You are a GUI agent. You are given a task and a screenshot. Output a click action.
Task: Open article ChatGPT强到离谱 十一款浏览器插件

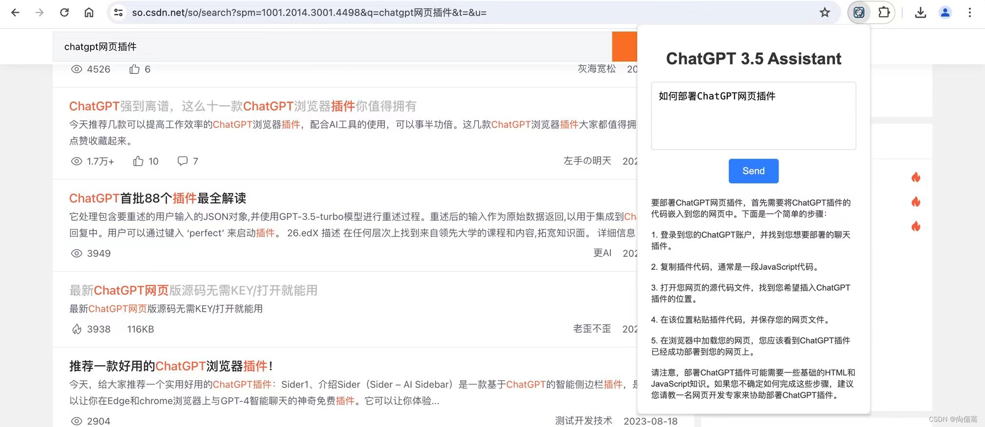coord(243,106)
